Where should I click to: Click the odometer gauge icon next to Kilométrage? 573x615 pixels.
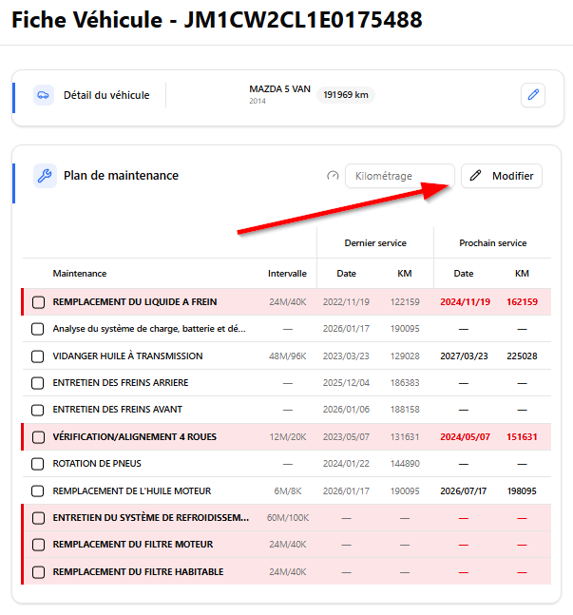click(333, 176)
